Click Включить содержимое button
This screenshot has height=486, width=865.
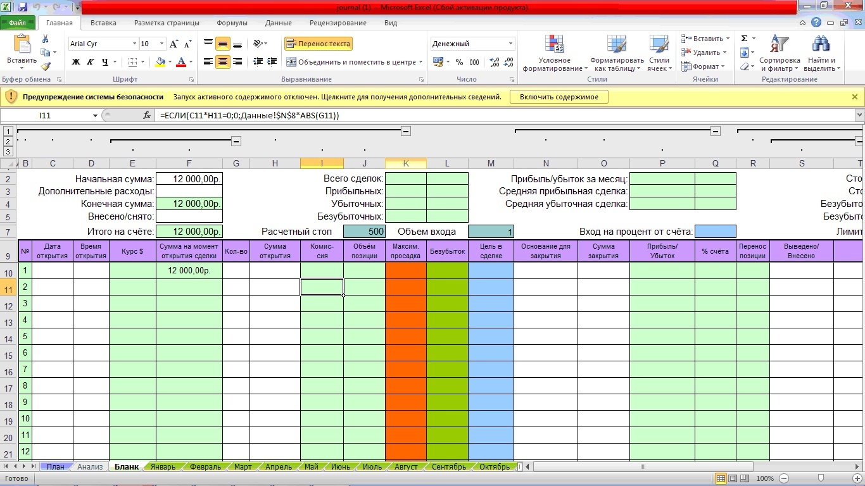[559, 97]
